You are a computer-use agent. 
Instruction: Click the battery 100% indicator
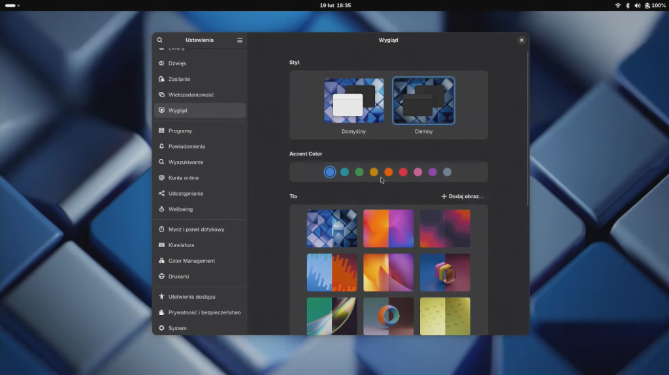coord(656,5)
